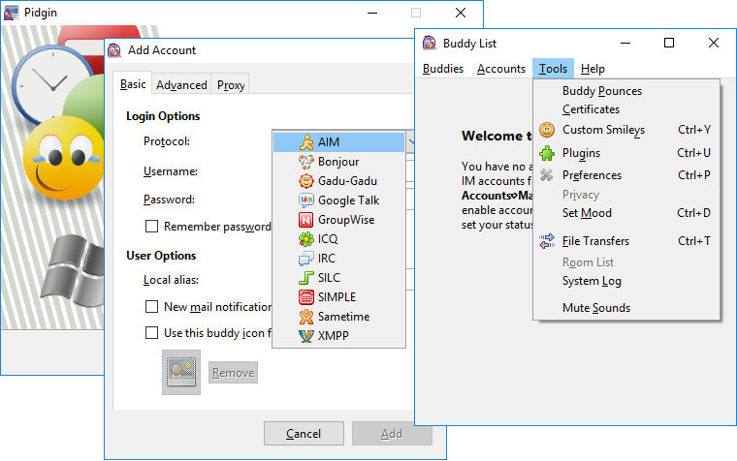737x461 pixels.
Task: Close the Pidgin background window
Action: tap(461, 13)
